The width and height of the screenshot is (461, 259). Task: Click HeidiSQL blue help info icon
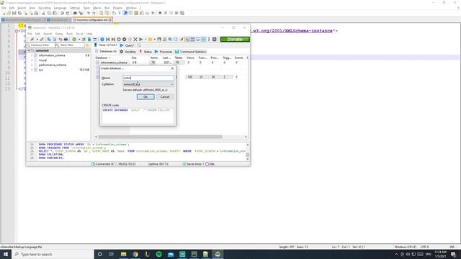[x=102, y=40]
